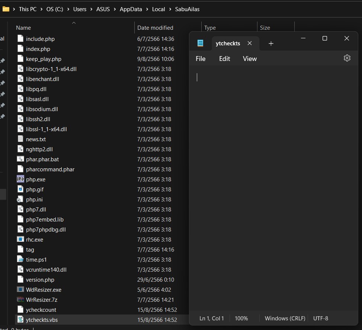Expand the chevron after ASUS

tap(115, 9)
